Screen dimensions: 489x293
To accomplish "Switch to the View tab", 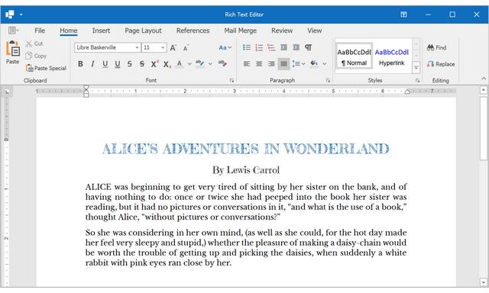I will coord(314,31).
